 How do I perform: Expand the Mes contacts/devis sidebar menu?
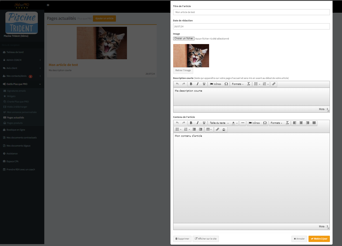pyautogui.click(x=22, y=76)
